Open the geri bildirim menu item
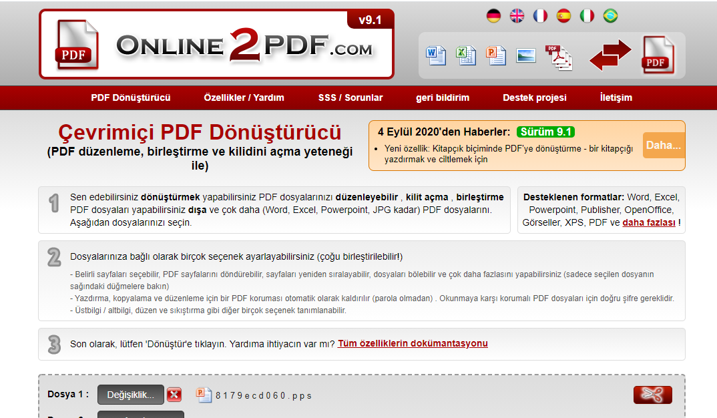The image size is (717, 418). [443, 97]
